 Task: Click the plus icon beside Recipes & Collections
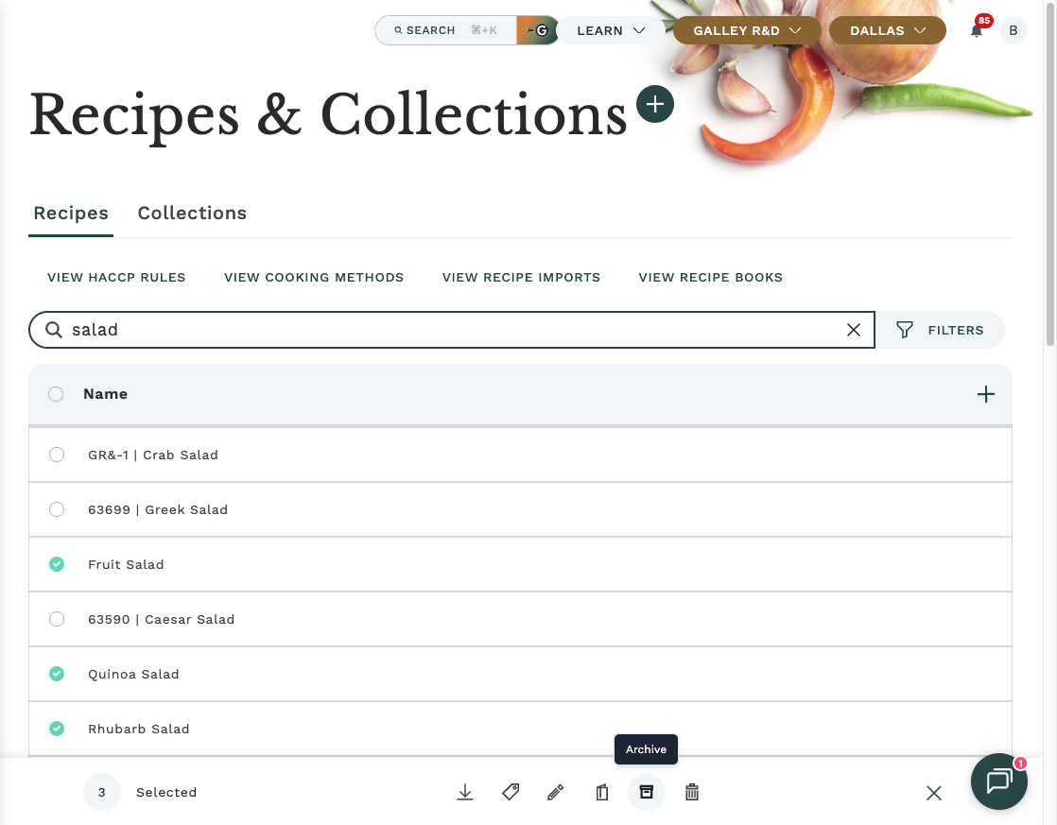(654, 105)
